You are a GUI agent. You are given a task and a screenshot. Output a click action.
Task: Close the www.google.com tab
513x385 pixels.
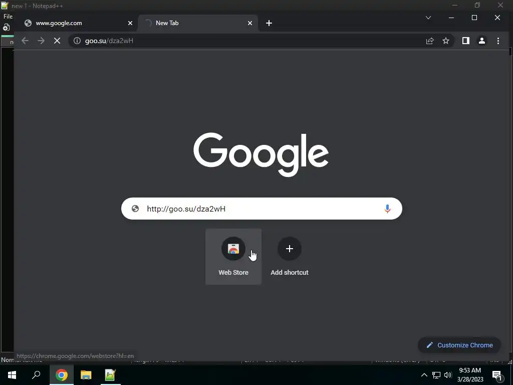click(x=130, y=23)
